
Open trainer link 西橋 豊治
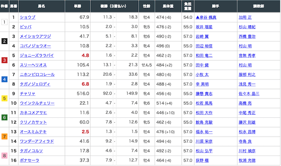pyautogui.click(x=247, y=36)
